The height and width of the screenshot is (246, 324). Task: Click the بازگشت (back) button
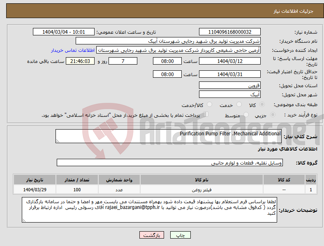[152, 235]
